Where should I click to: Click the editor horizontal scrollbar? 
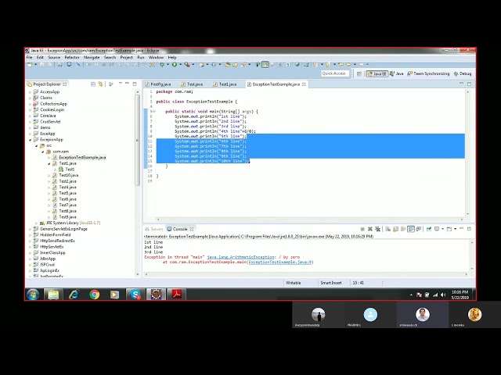309,220
